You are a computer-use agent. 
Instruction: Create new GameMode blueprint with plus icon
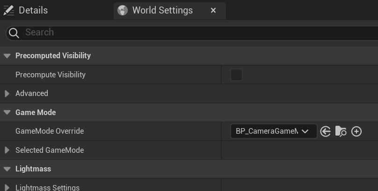[356, 131]
